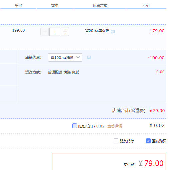The image size is (175, 170).
Task: Uncheck the 匿名购买 checkbox
Action: coord(148,141)
